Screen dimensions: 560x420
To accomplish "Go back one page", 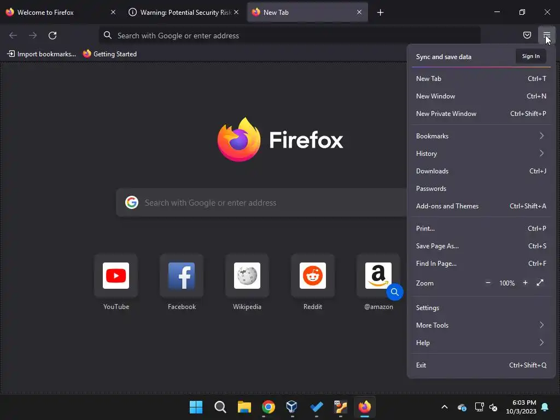I will 13,36.
